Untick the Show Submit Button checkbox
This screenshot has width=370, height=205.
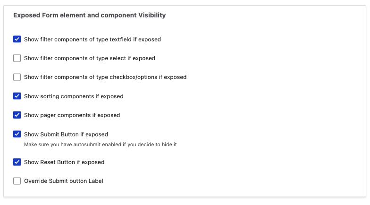coord(17,134)
